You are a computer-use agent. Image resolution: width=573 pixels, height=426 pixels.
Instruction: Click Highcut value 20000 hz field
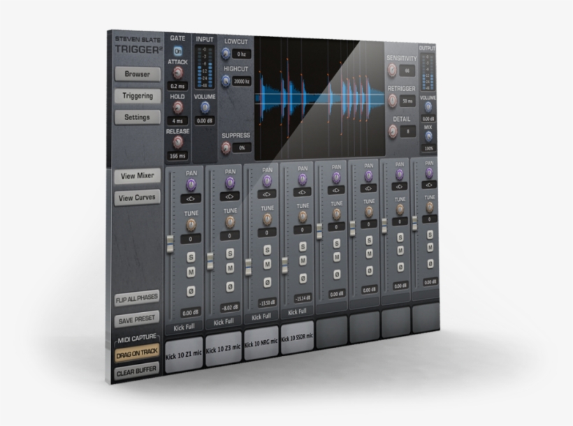[x=242, y=82]
